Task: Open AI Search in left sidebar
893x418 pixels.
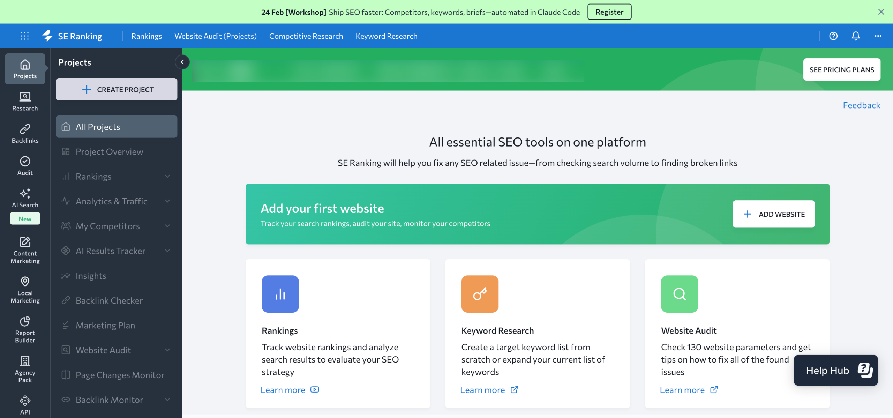Action: (x=25, y=198)
